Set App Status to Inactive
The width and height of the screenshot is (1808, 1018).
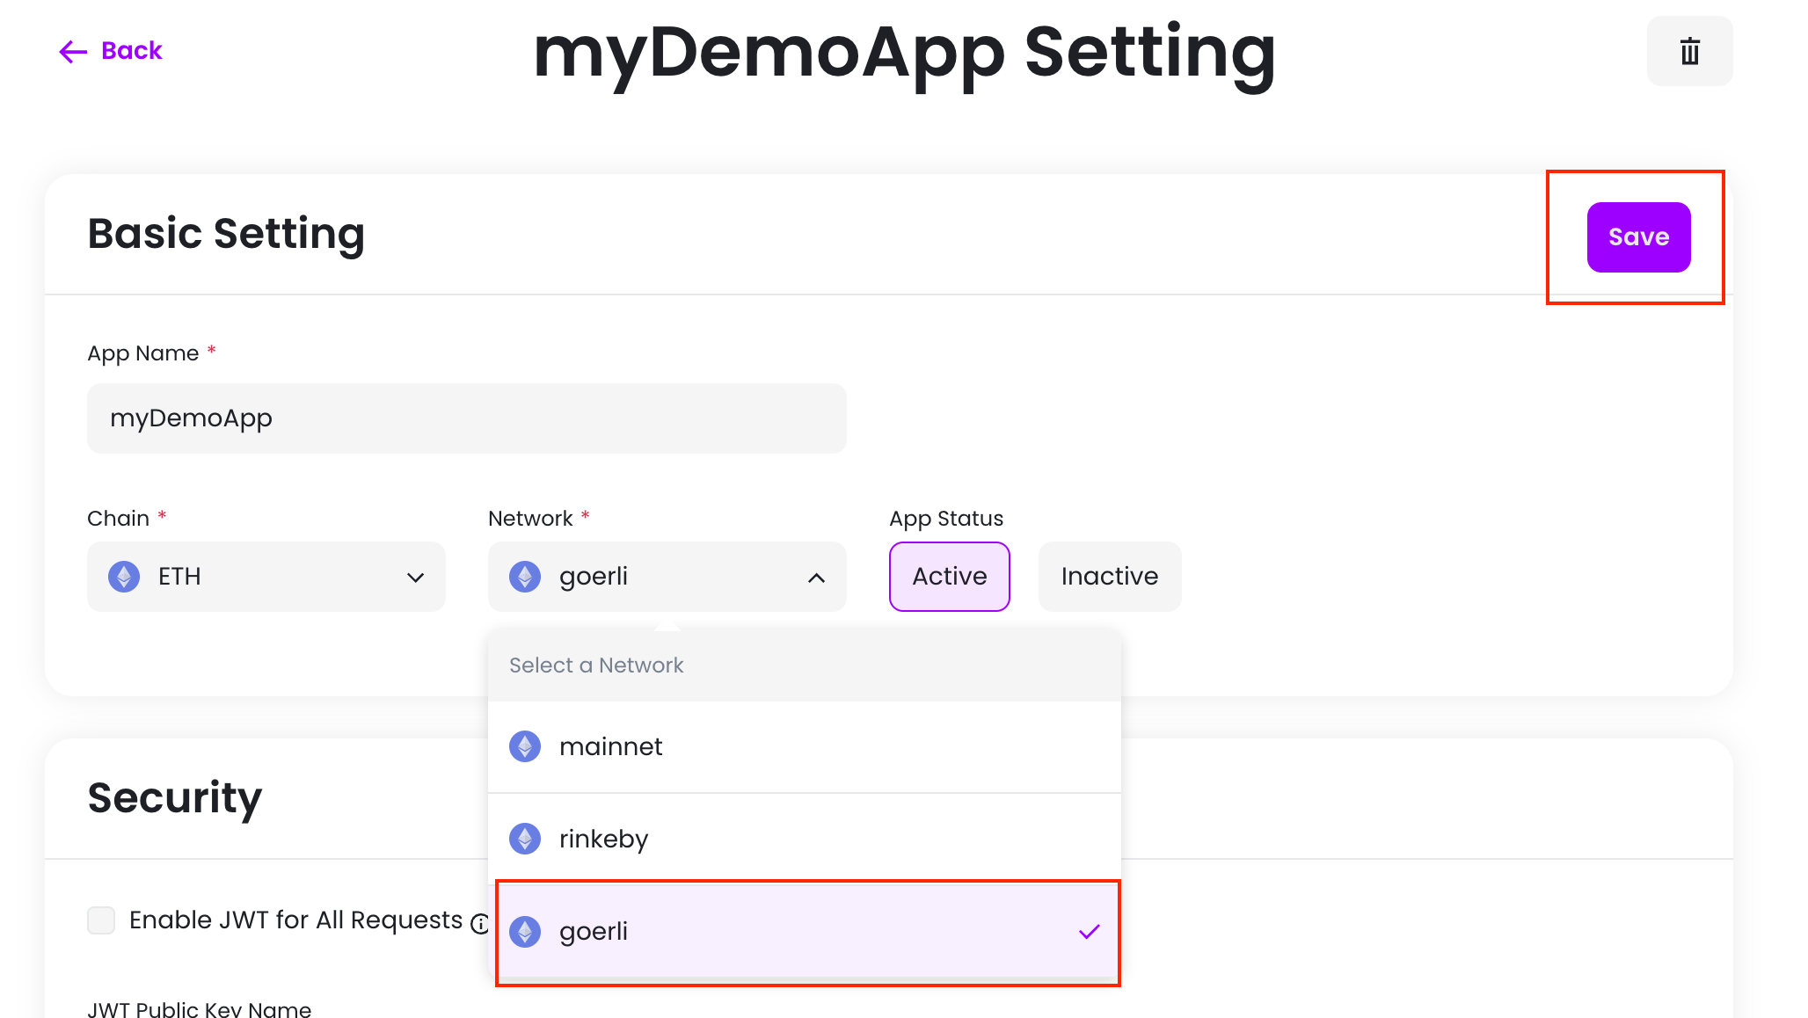1109,577
